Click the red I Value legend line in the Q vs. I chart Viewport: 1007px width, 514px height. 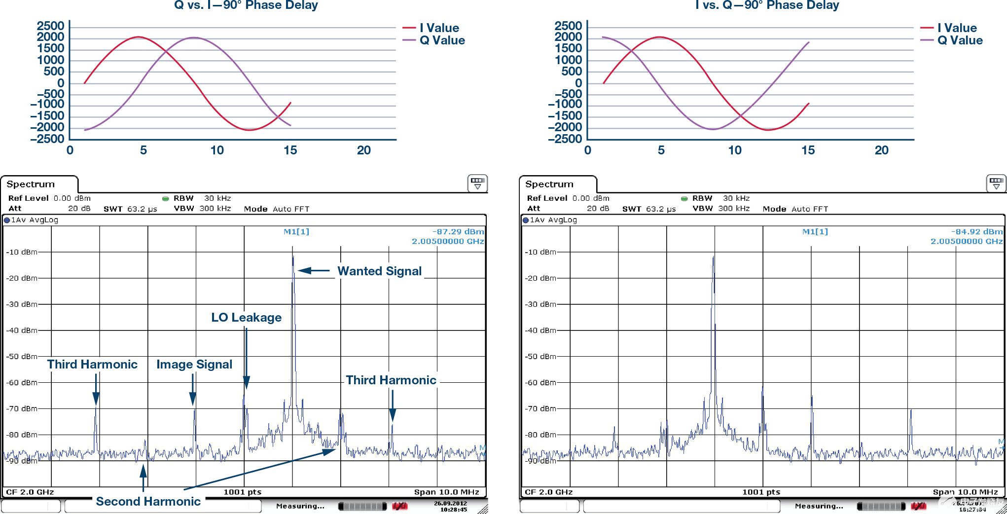tap(409, 28)
